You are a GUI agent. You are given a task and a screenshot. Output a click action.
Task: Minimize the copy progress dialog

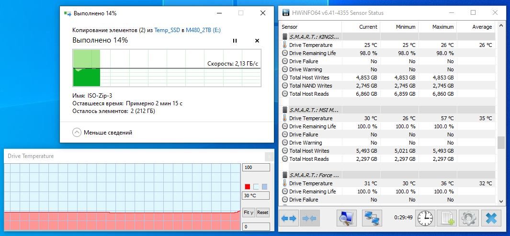coord(219,13)
